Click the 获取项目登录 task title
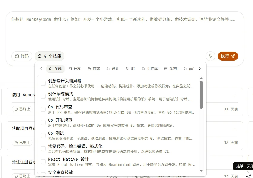 (24, 128)
